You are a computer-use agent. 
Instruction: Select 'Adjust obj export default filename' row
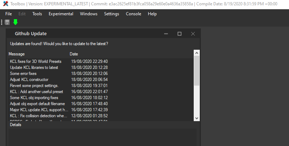[x=101, y=104]
